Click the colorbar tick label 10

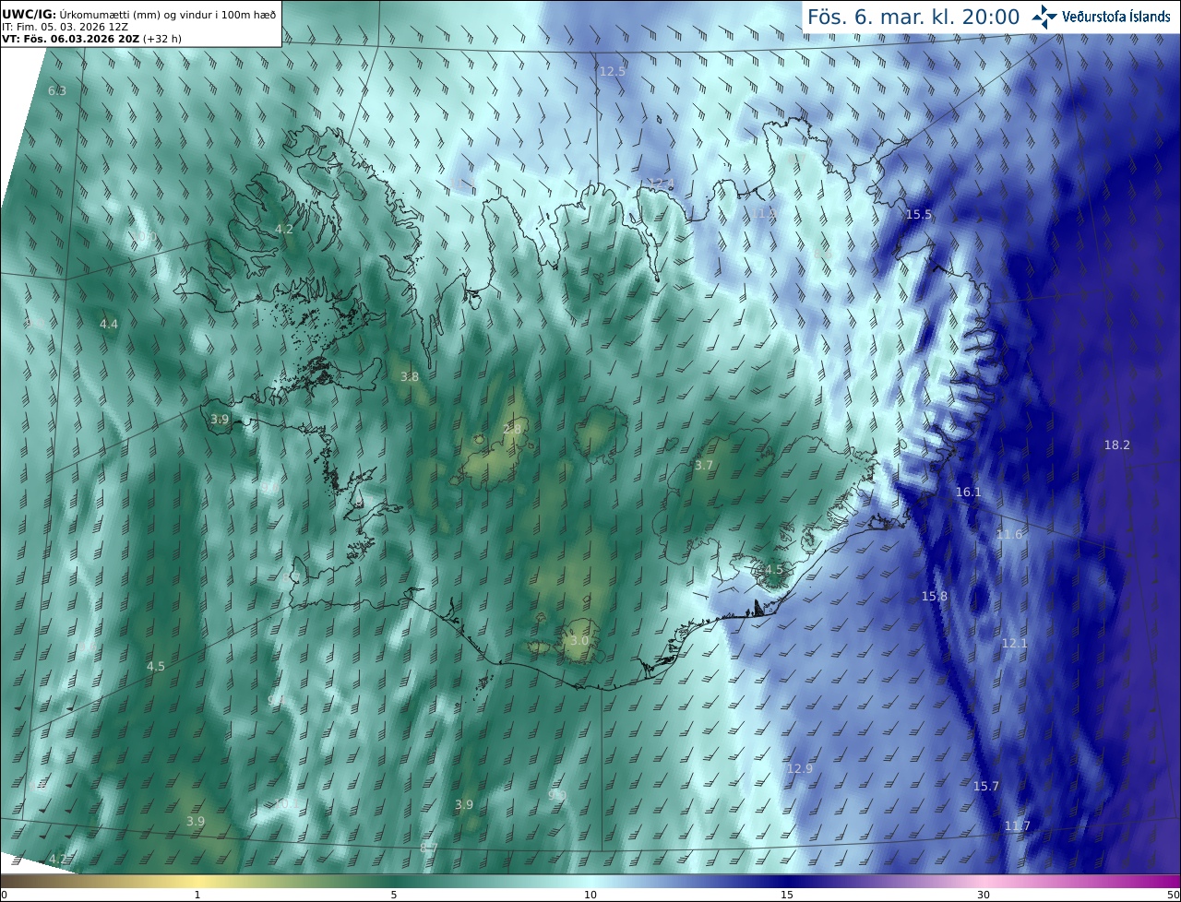590,895
